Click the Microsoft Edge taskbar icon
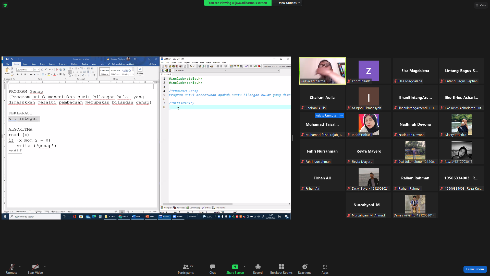 pos(94,216)
